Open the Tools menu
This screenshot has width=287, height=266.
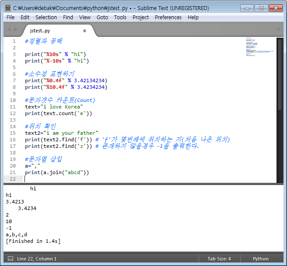point(120,17)
